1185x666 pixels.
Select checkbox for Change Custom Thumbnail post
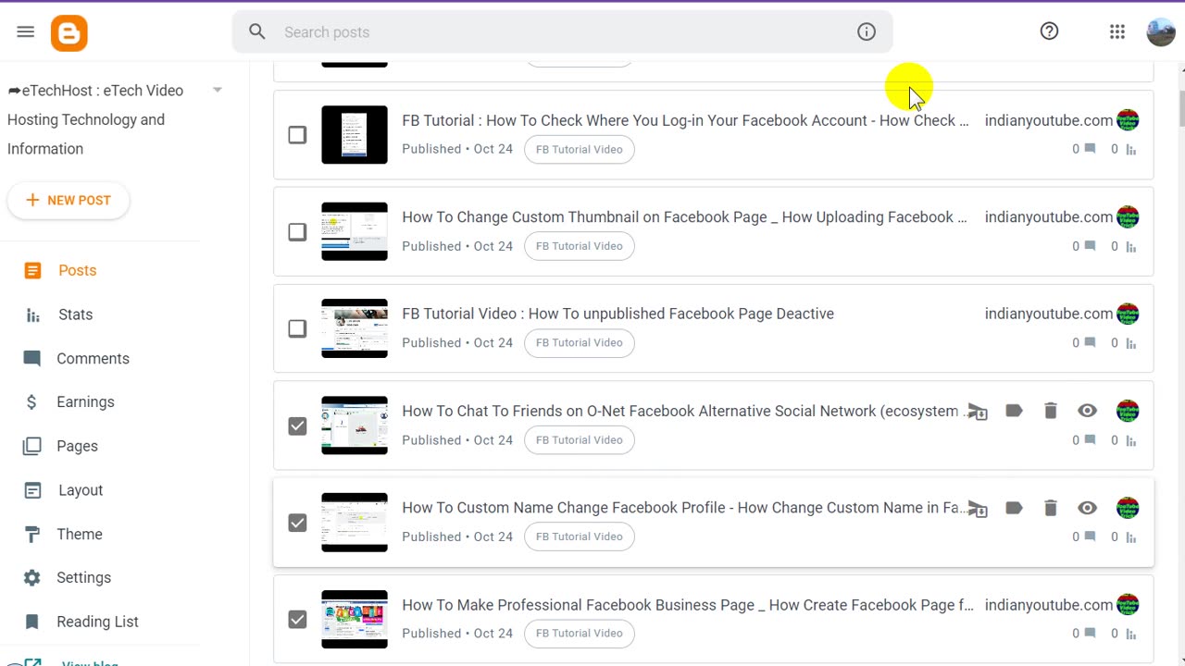coord(297,232)
